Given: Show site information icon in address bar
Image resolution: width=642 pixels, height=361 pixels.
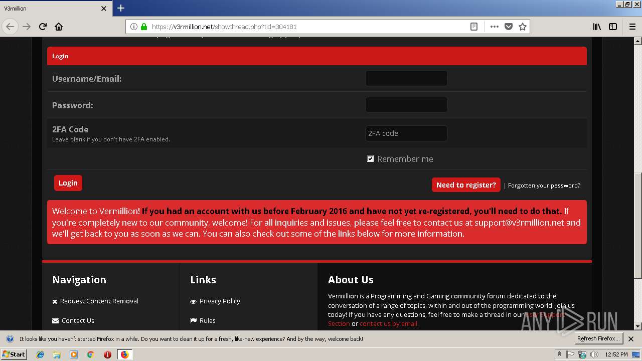Looking at the screenshot, I should tap(134, 27).
